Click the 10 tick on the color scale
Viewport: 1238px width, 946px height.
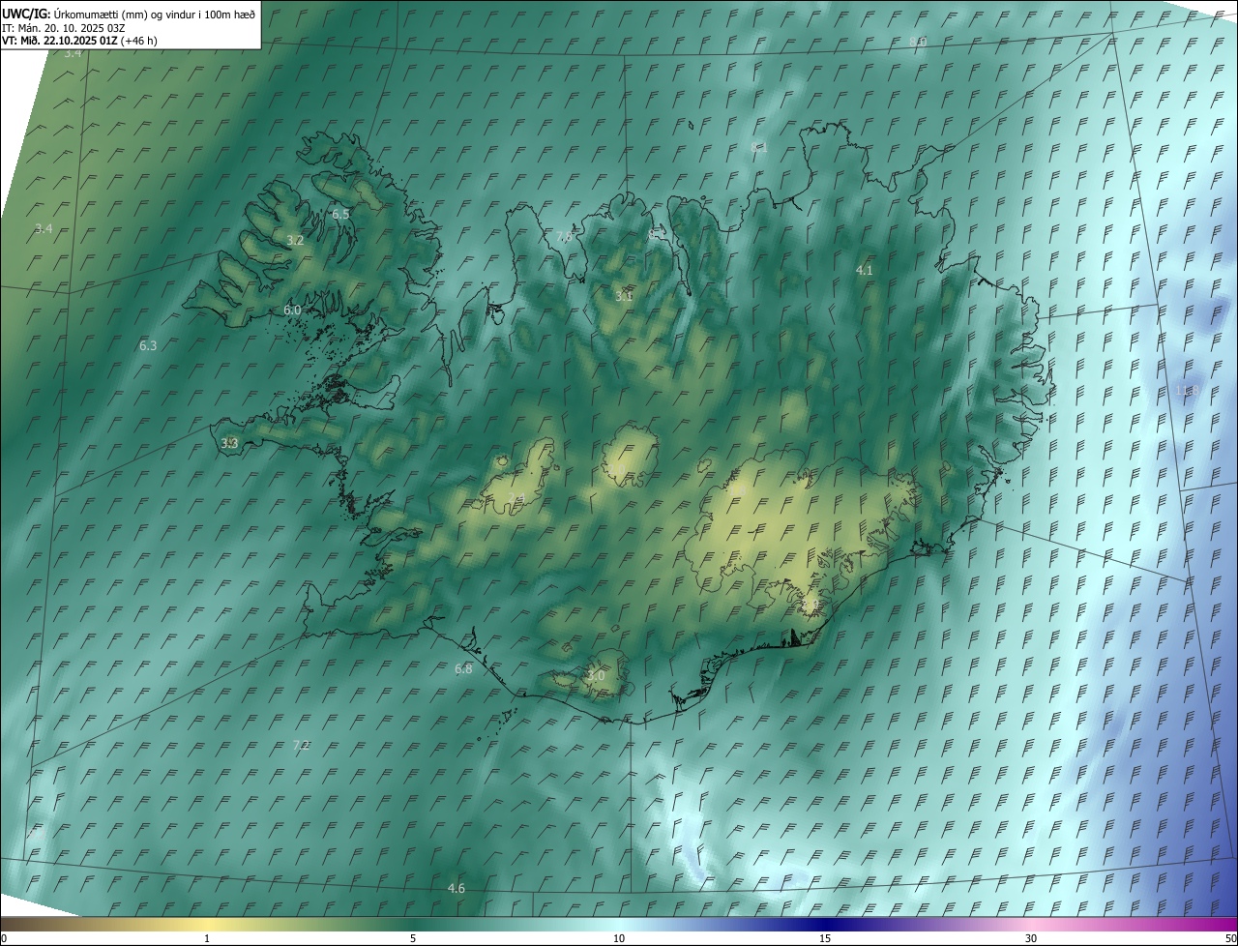click(x=619, y=938)
